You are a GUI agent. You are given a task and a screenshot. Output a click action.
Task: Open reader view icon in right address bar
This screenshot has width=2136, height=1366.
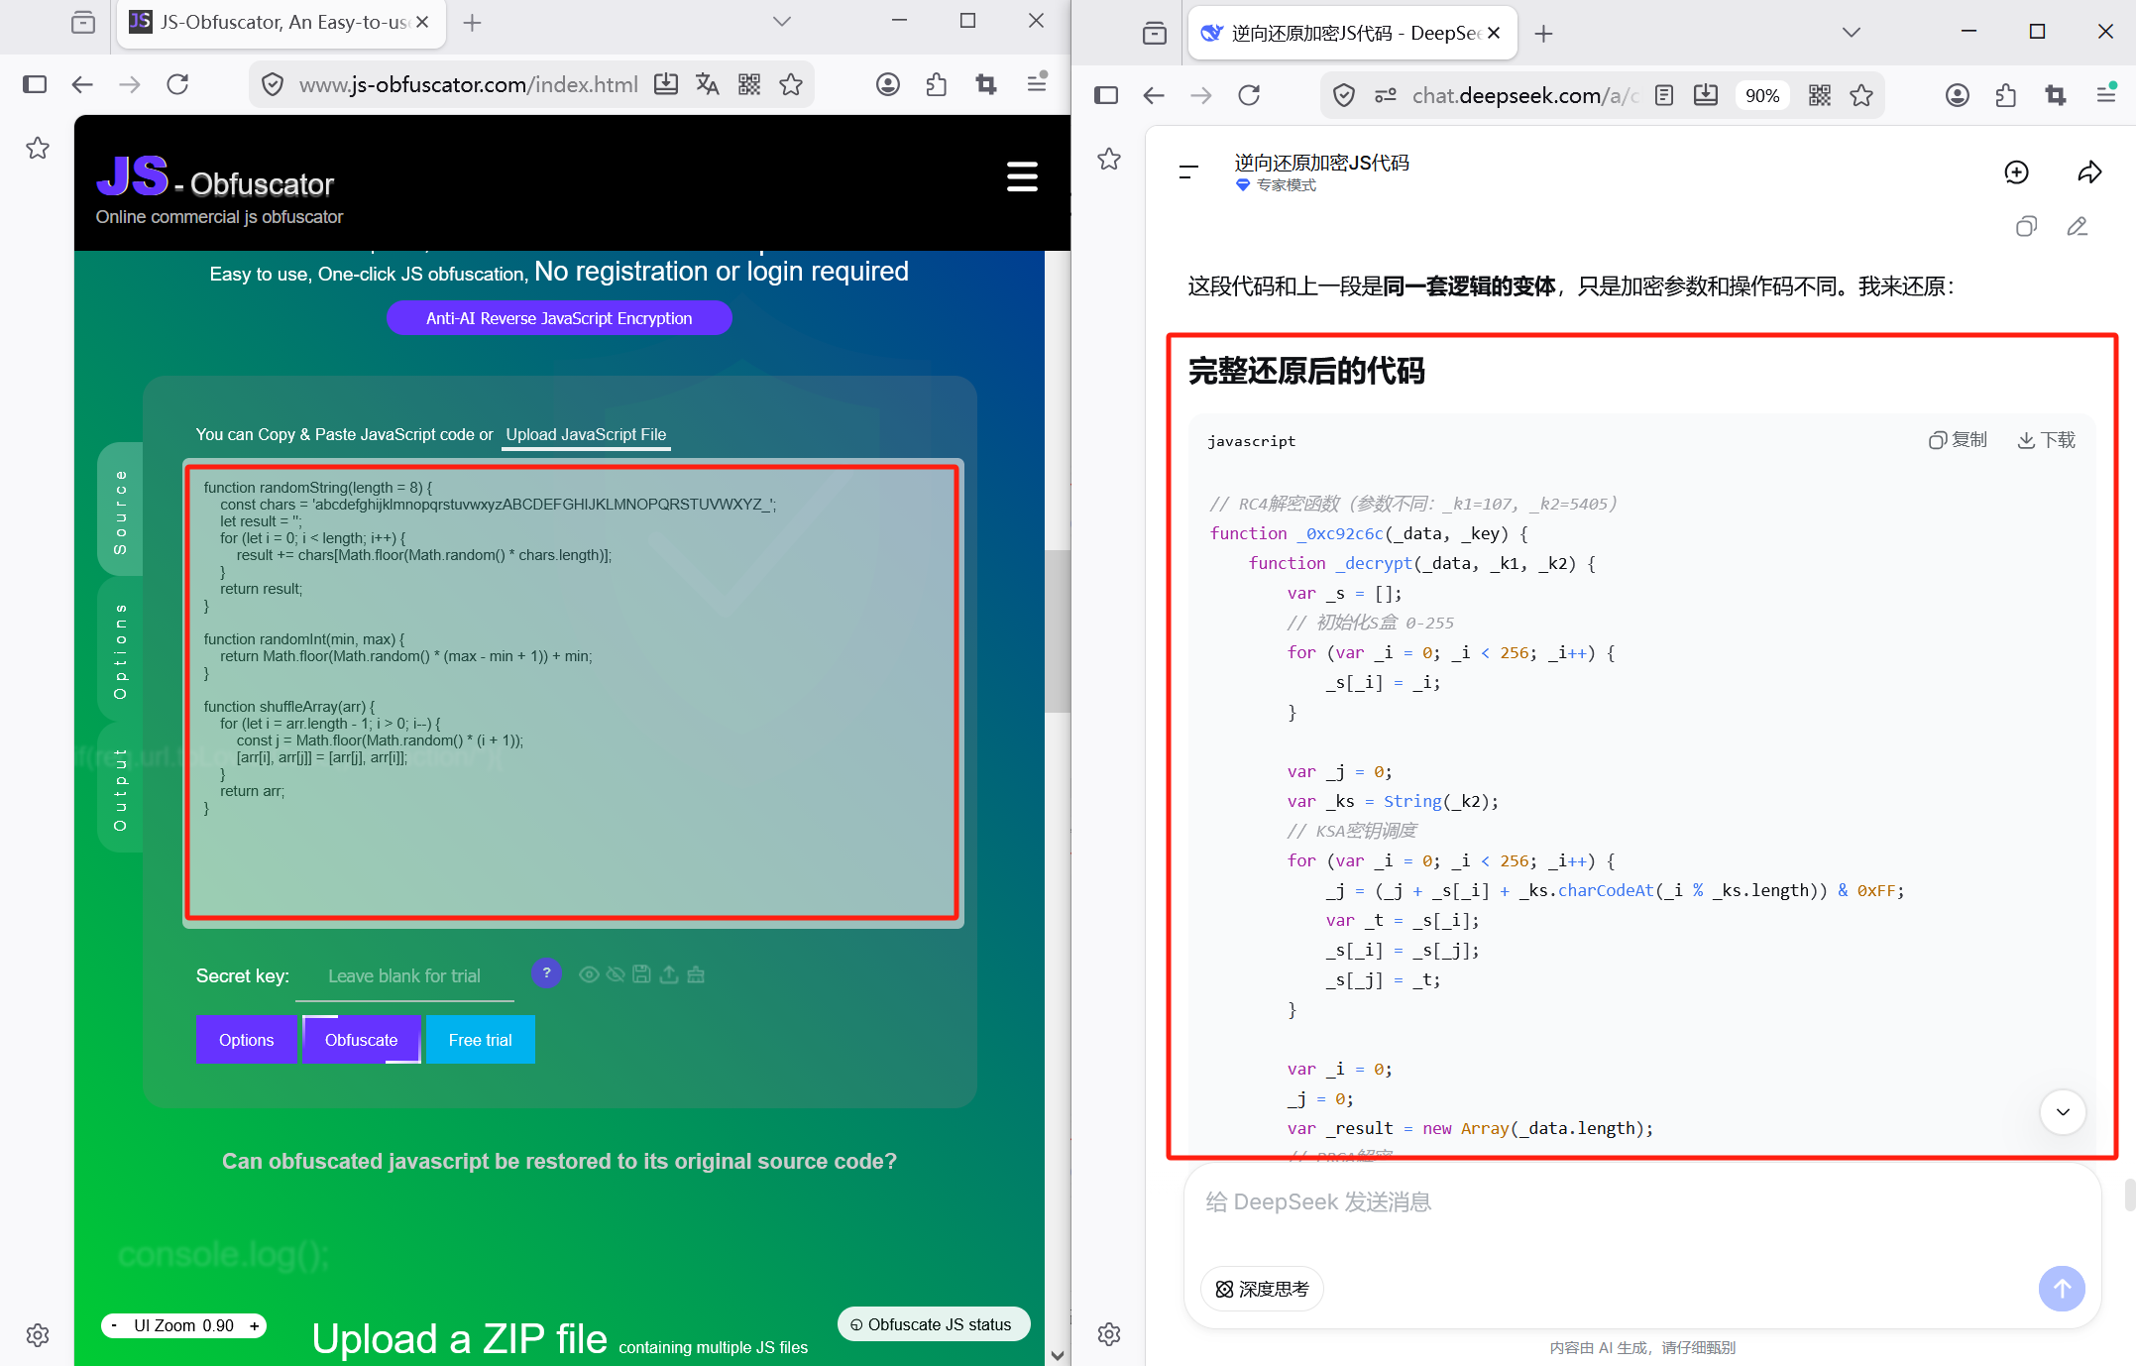pos(1664,95)
